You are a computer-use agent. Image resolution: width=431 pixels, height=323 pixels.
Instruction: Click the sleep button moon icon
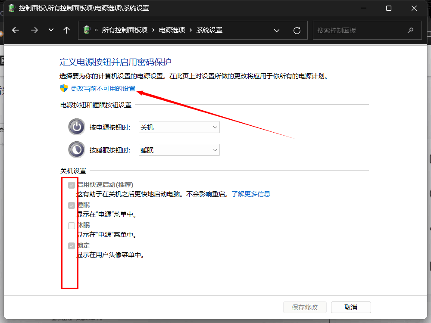coord(77,150)
